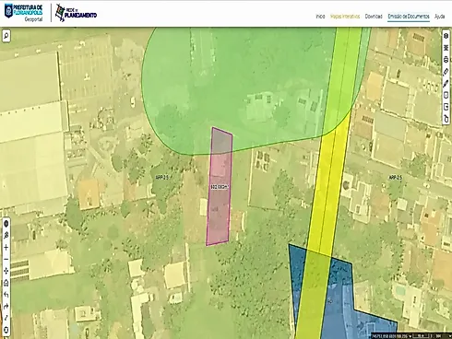Click the area label on pink parcel
Image resolution: width=452 pixels, height=339 pixels.
220,187
